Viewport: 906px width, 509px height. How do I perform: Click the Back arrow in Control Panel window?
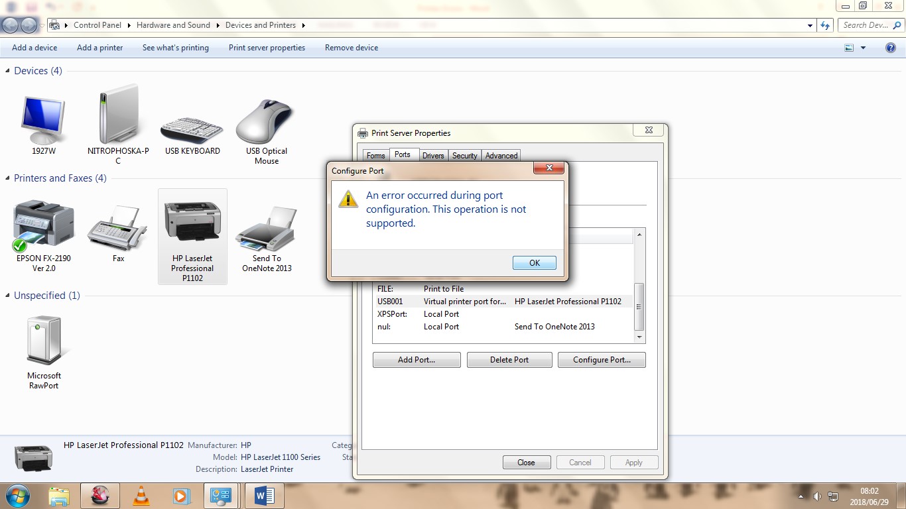click(10, 25)
